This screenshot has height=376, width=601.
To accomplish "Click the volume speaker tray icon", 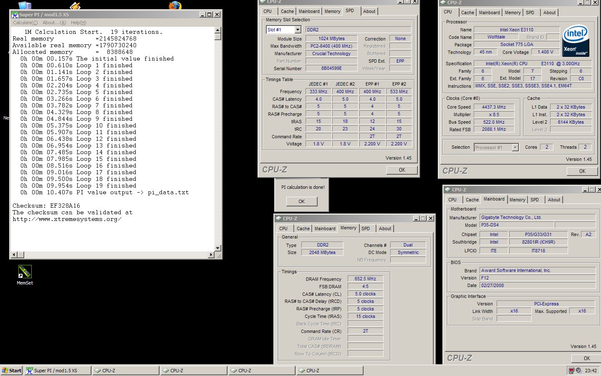I will 578,371.
